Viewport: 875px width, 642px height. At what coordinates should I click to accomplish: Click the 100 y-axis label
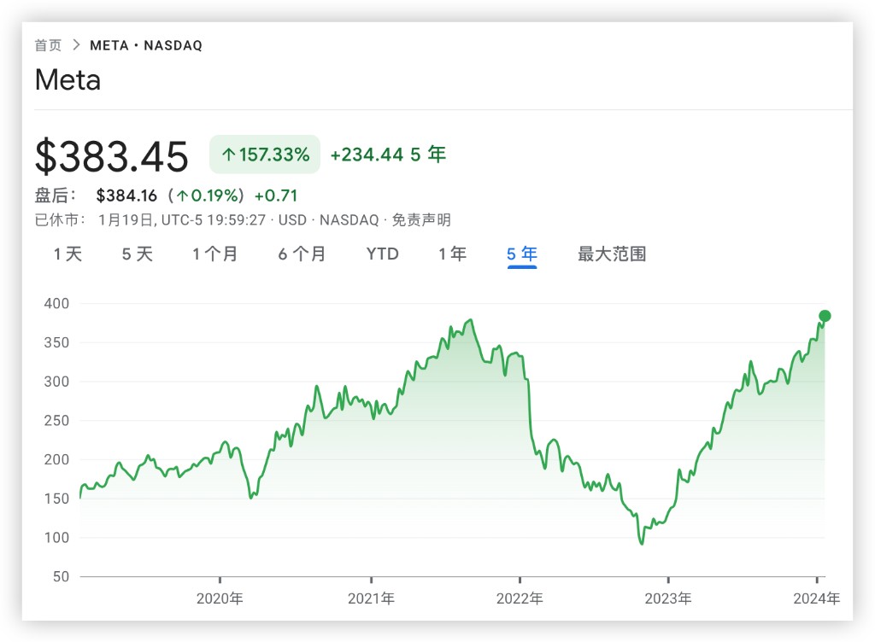coord(56,538)
